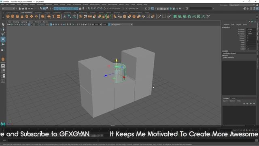Open the viewport Shading menu

coord(16,22)
